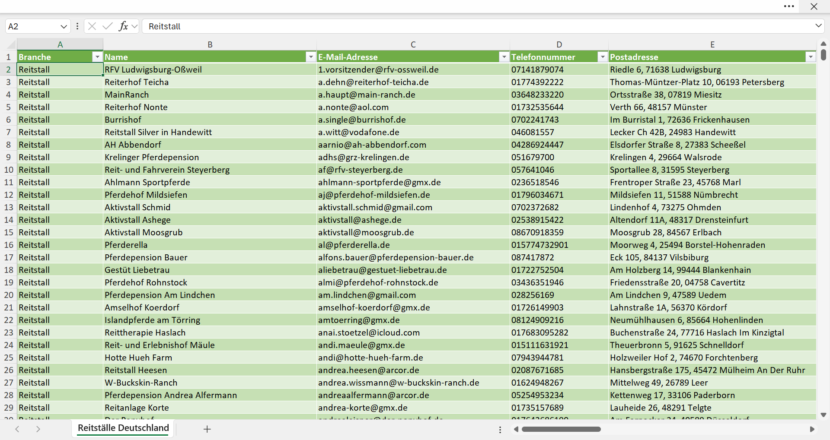Select column A header
Screen dimensions: 830x440
point(60,44)
